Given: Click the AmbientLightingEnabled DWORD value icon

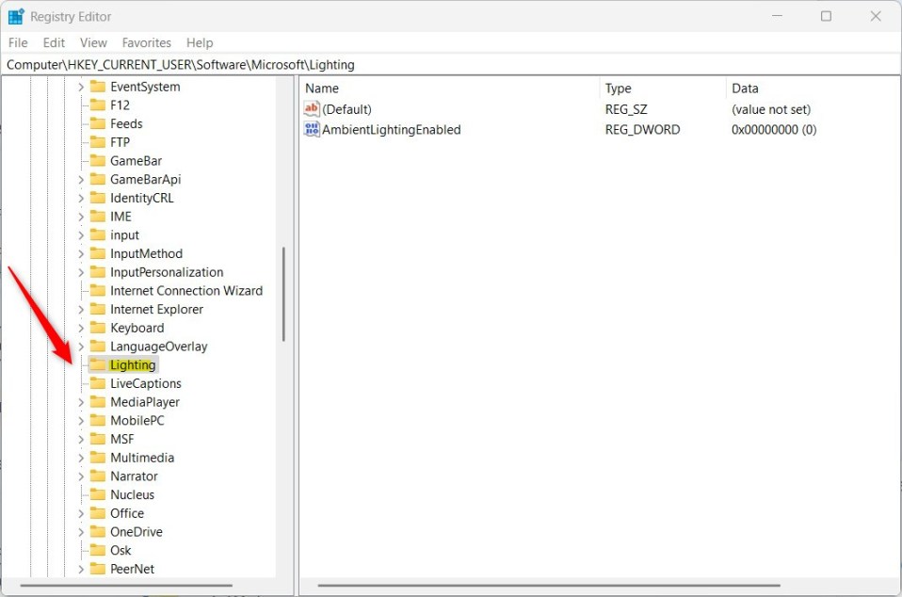Looking at the screenshot, I should (x=312, y=129).
